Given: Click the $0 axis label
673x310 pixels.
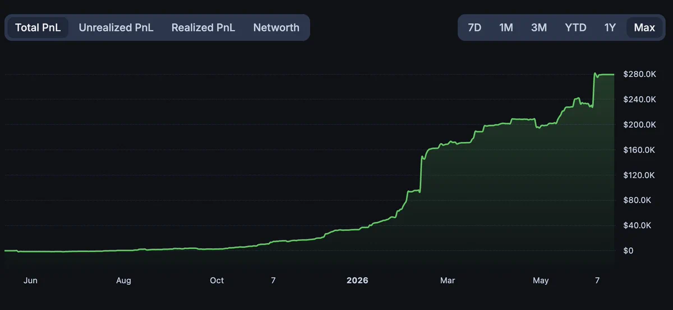Looking at the screenshot, I should (628, 251).
